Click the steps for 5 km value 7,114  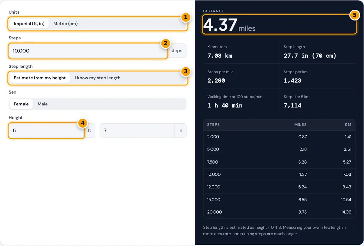[x=292, y=105]
